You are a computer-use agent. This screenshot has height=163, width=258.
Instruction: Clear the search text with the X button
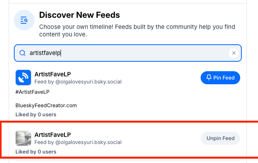[x=233, y=53]
